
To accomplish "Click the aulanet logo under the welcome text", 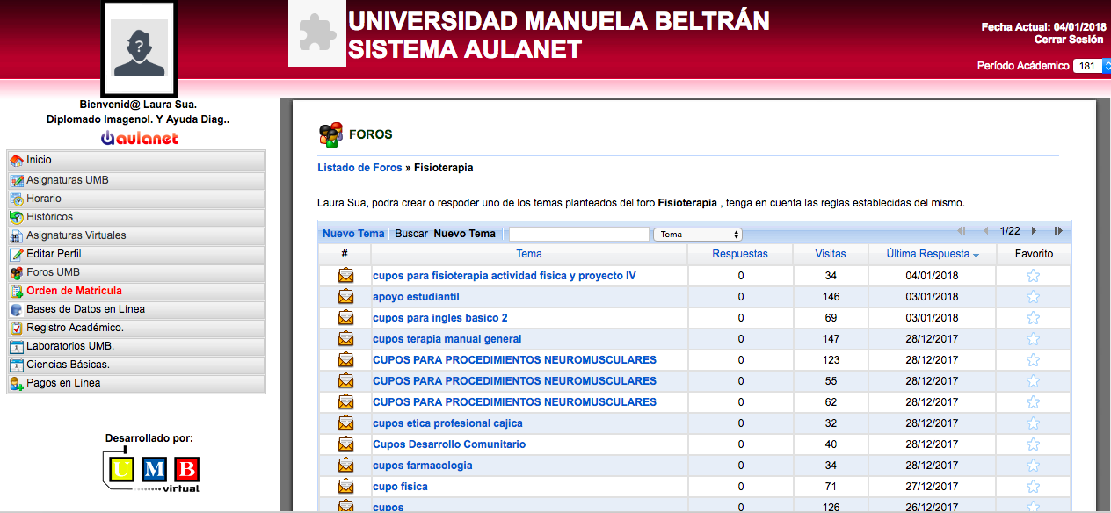I will (138, 137).
